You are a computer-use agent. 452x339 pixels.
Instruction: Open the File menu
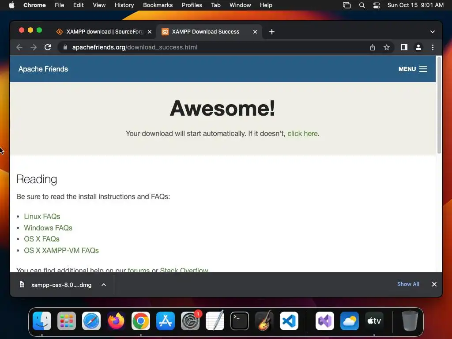pyautogui.click(x=60, y=5)
